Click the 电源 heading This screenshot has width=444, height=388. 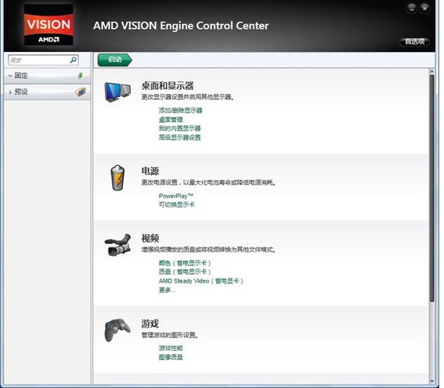(x=150, y=171)
